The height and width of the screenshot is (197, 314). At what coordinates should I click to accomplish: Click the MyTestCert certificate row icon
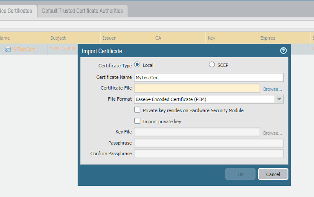(8, 49)
